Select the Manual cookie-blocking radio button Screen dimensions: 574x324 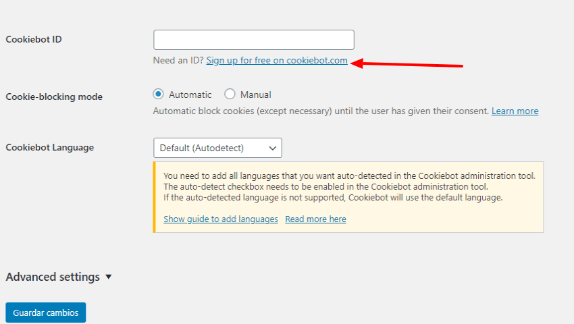point(230,94)
